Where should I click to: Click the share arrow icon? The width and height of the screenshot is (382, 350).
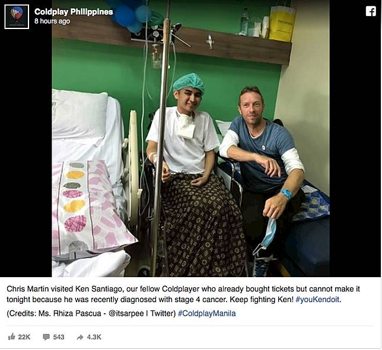pos(80,337)
